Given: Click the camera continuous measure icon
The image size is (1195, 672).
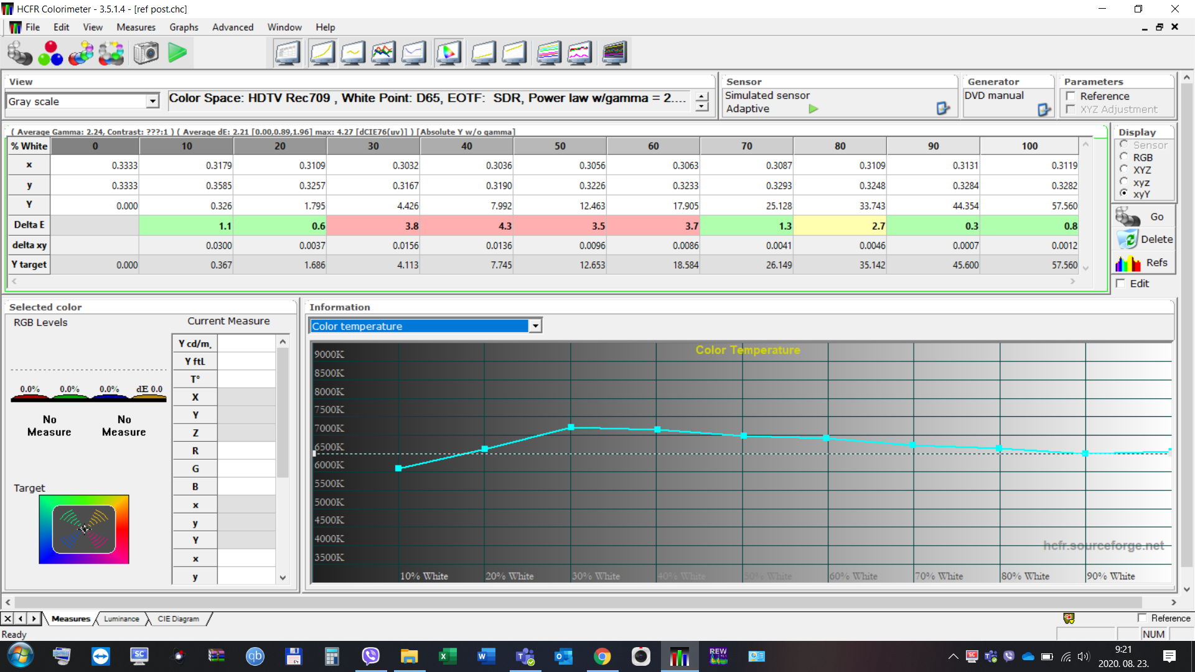Looking at the screenshot, I should click(x=146, y=53).
